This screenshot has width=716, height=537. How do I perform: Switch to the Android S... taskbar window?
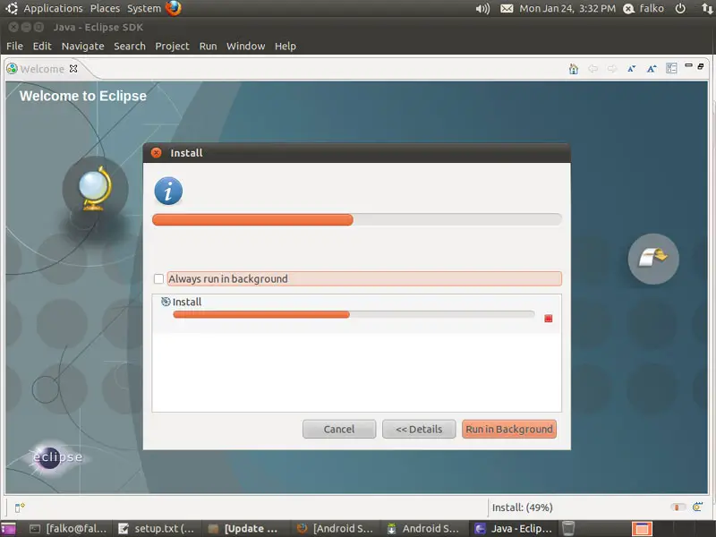423,529
